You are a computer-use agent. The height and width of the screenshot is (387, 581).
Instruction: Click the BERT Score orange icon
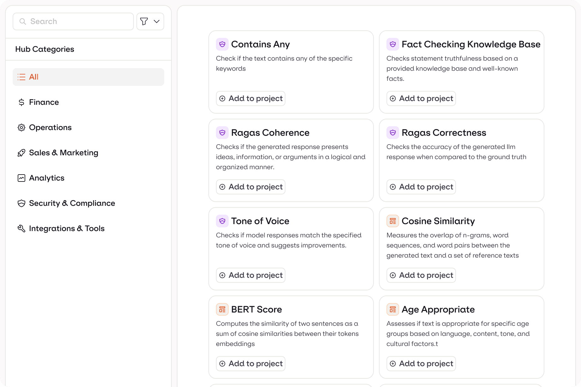[222, 309]
